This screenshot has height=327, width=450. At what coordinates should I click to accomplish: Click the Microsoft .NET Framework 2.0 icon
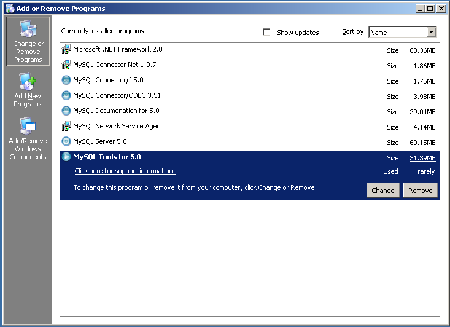66,50
